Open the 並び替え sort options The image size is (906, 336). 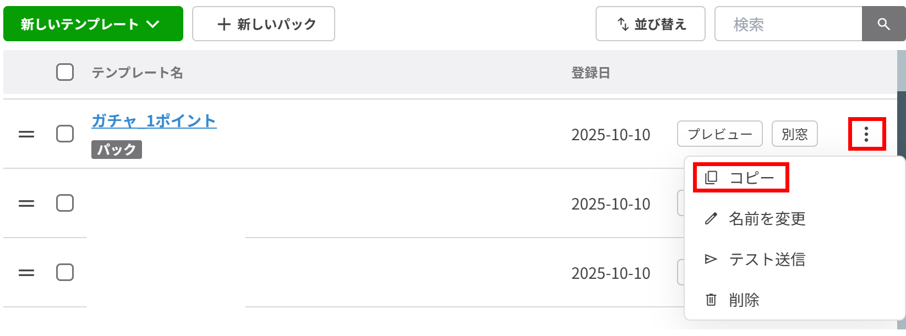[650, 24]
